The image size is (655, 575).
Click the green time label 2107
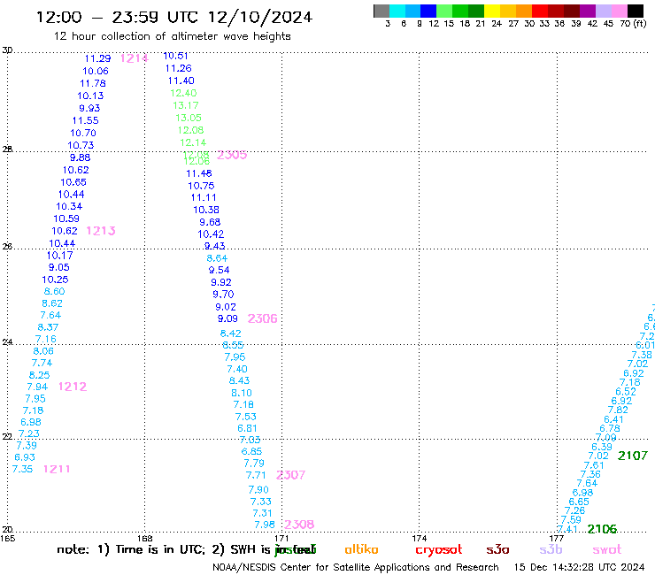click(x=633, y=456)
